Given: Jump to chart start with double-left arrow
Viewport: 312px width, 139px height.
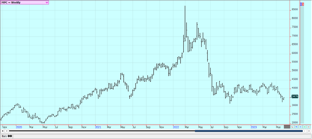Looking at the screenshot, I should click(x=3, y=131).
